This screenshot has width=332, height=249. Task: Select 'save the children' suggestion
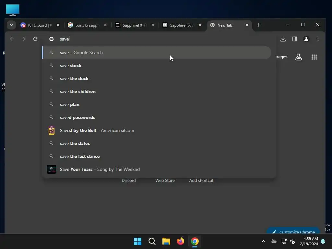point(157,91)
